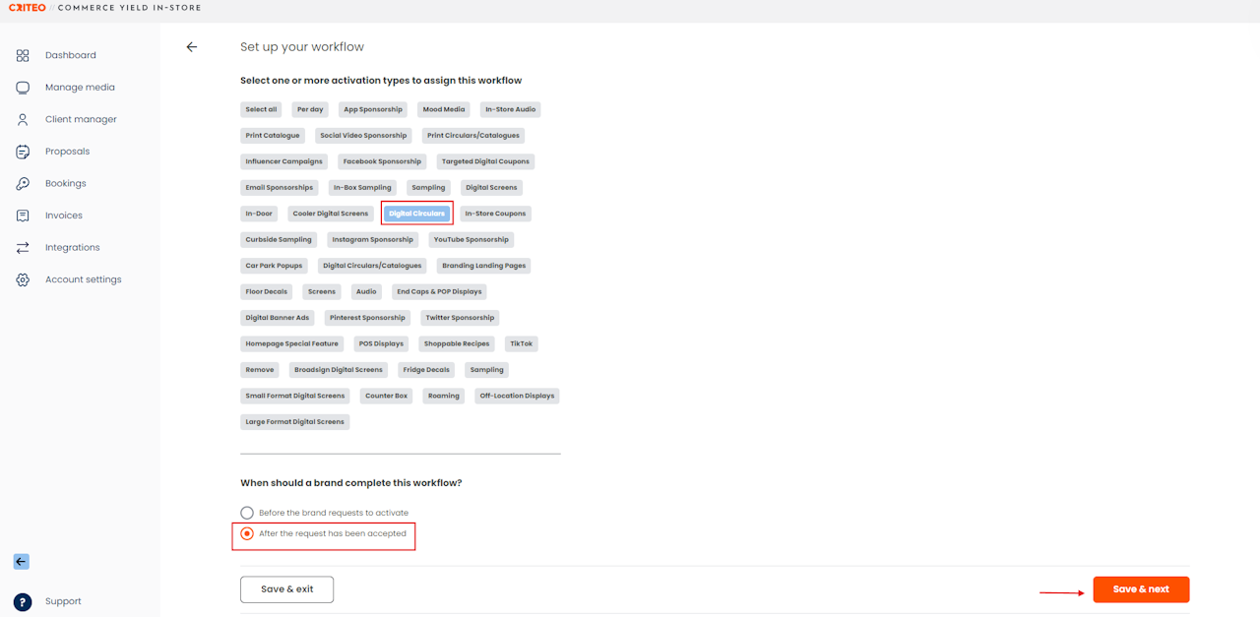Click the Bookings key icon
Screen dimensions: 1260x617
[x=23, y=183]
